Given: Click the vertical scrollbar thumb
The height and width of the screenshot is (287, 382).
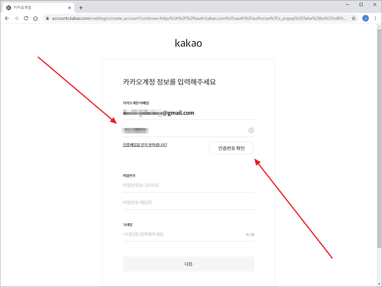Looking at the screenshot, I should click(379, 138).
